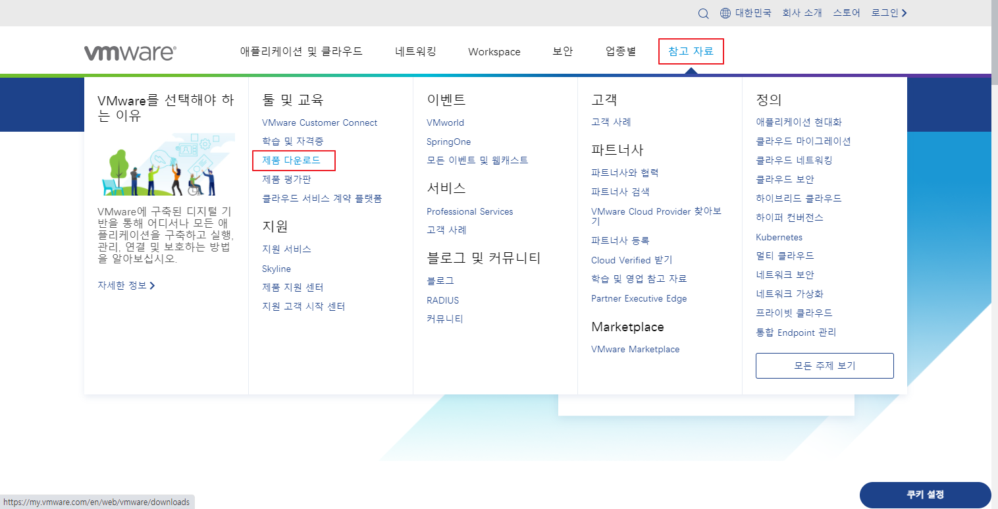
Task: Open 제품 지원 센터 link
Action: point(293,288)
